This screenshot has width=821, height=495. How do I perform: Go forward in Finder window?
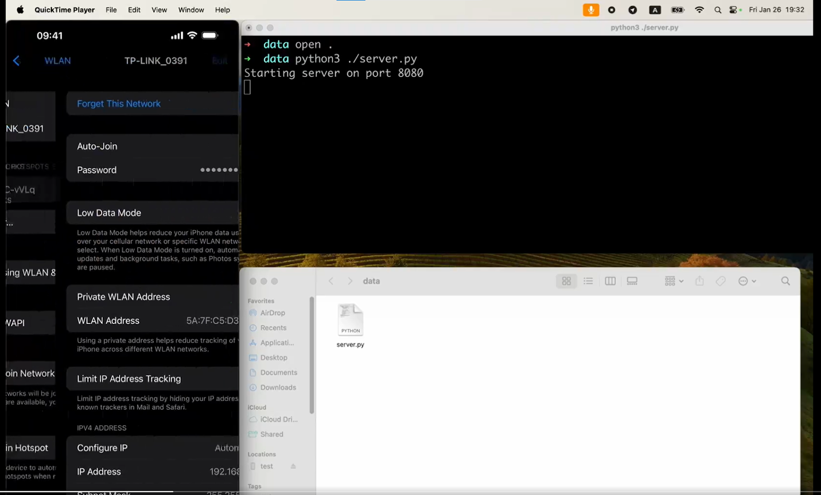[350, 281]
